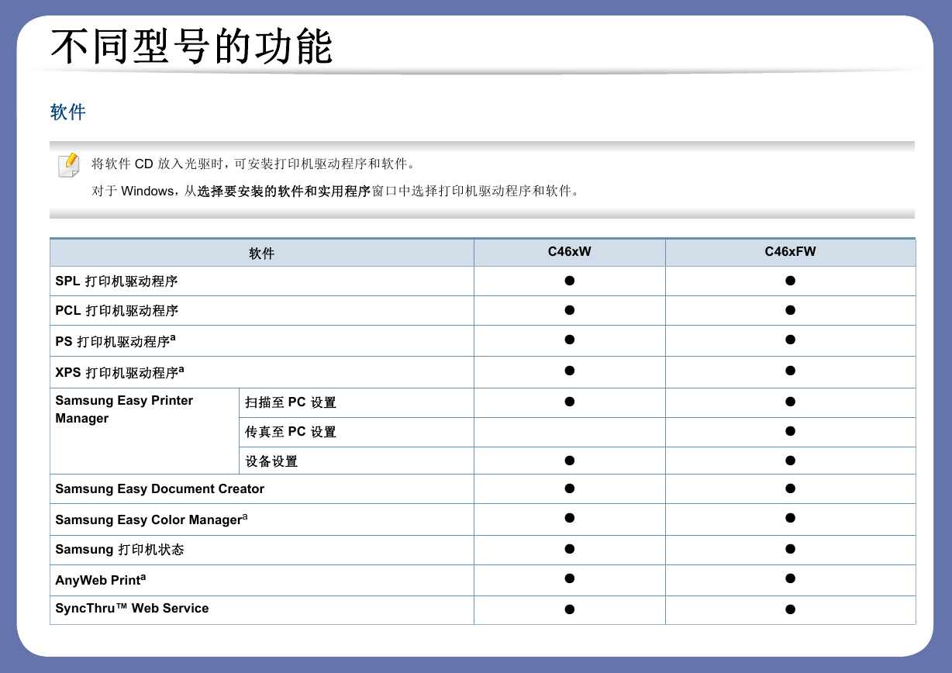Click the 软件 table column header

262,253
